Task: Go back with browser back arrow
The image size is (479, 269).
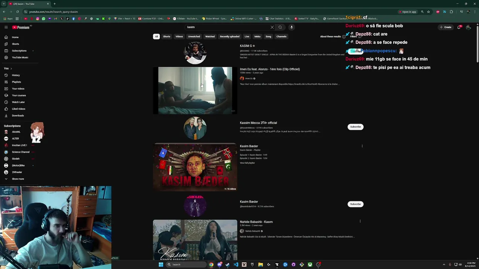Action: (x=4, y=12)
